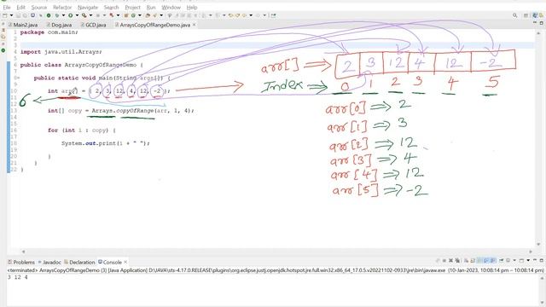
Task: Click the Terminate console icon
Action: pos(444,260)
